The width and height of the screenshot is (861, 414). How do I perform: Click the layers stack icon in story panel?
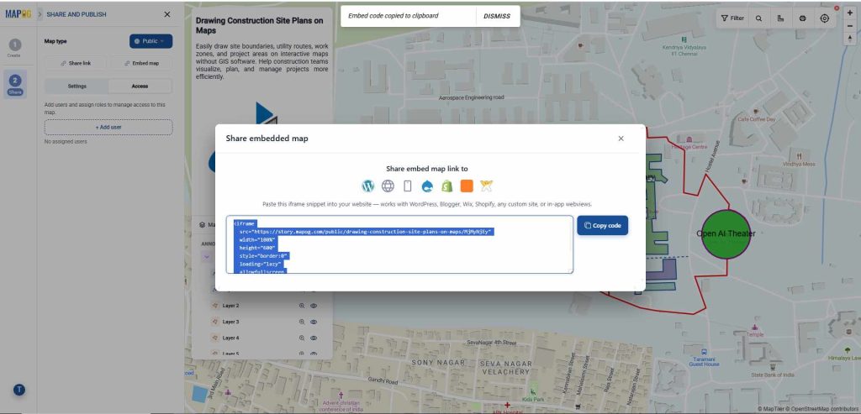[x=202, y=224]
